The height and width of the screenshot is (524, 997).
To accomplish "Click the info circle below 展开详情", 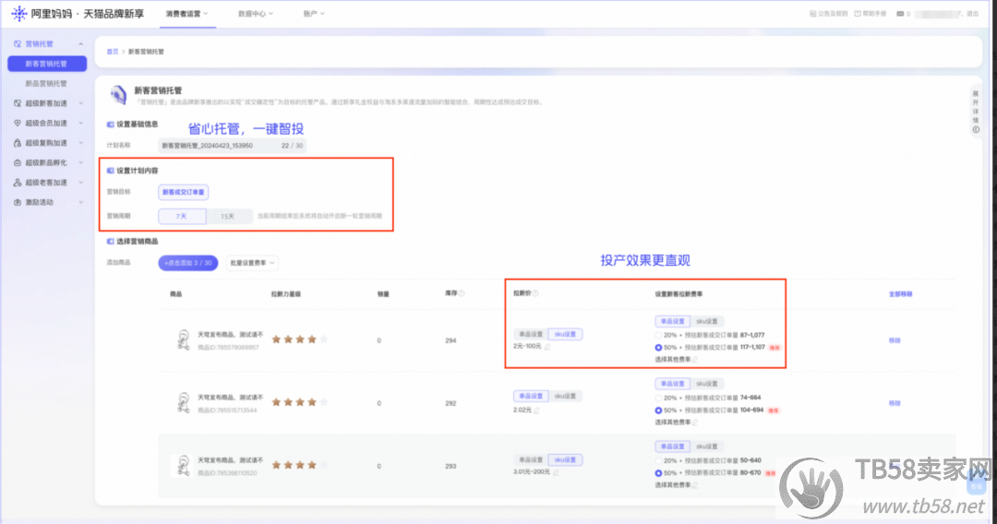I will click(x=976, y=129).
